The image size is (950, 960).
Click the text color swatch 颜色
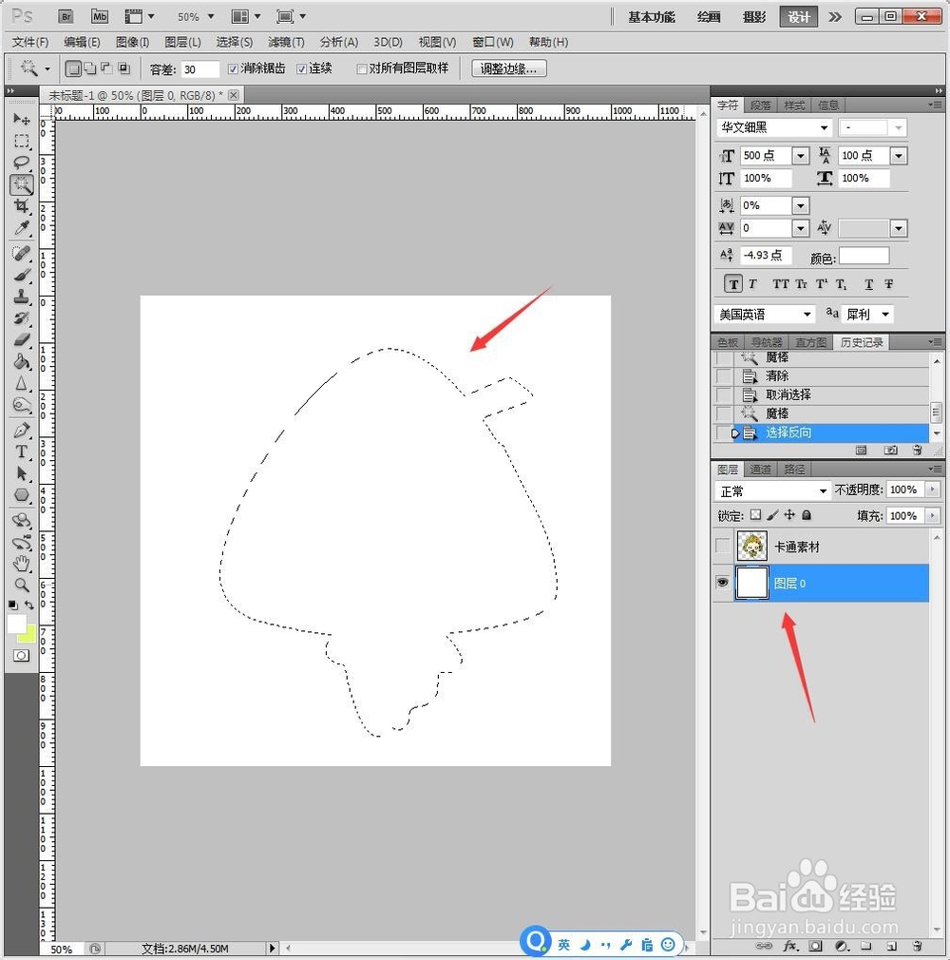coord(864,256)
